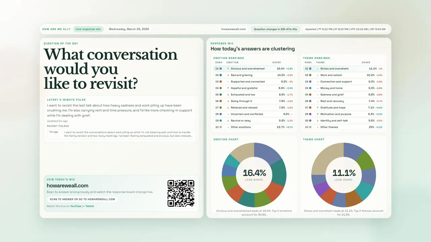431x242 pixels.
Task: Click the Theme Chart heading
Action: (314, 139)
